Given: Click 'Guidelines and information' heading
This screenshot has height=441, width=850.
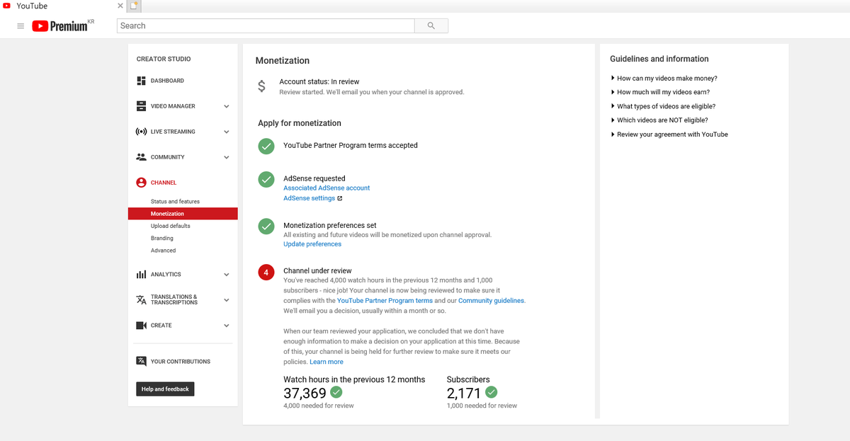Looking at the screenshot, I should tap(659, 59).
